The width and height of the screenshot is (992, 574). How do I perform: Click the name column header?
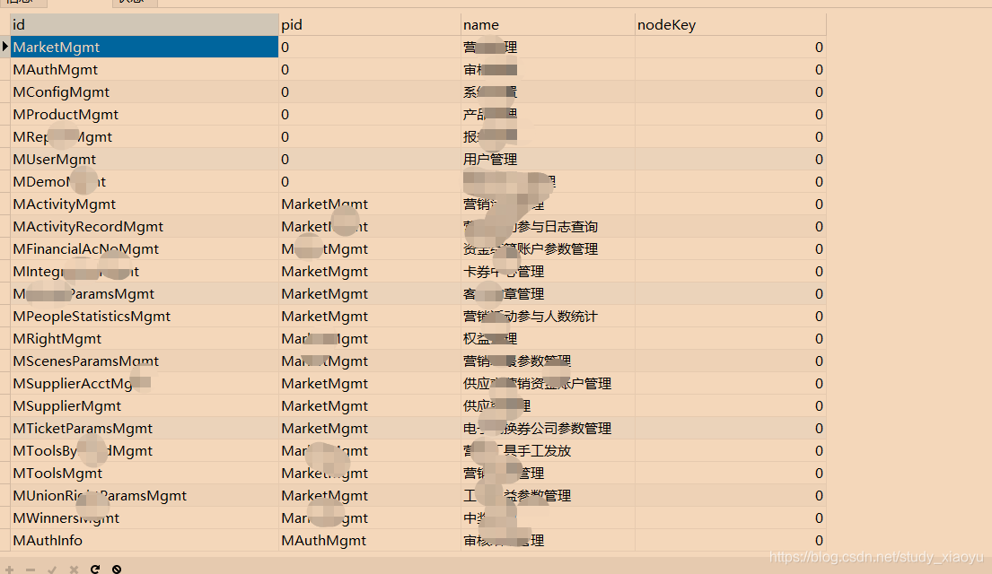548,24
